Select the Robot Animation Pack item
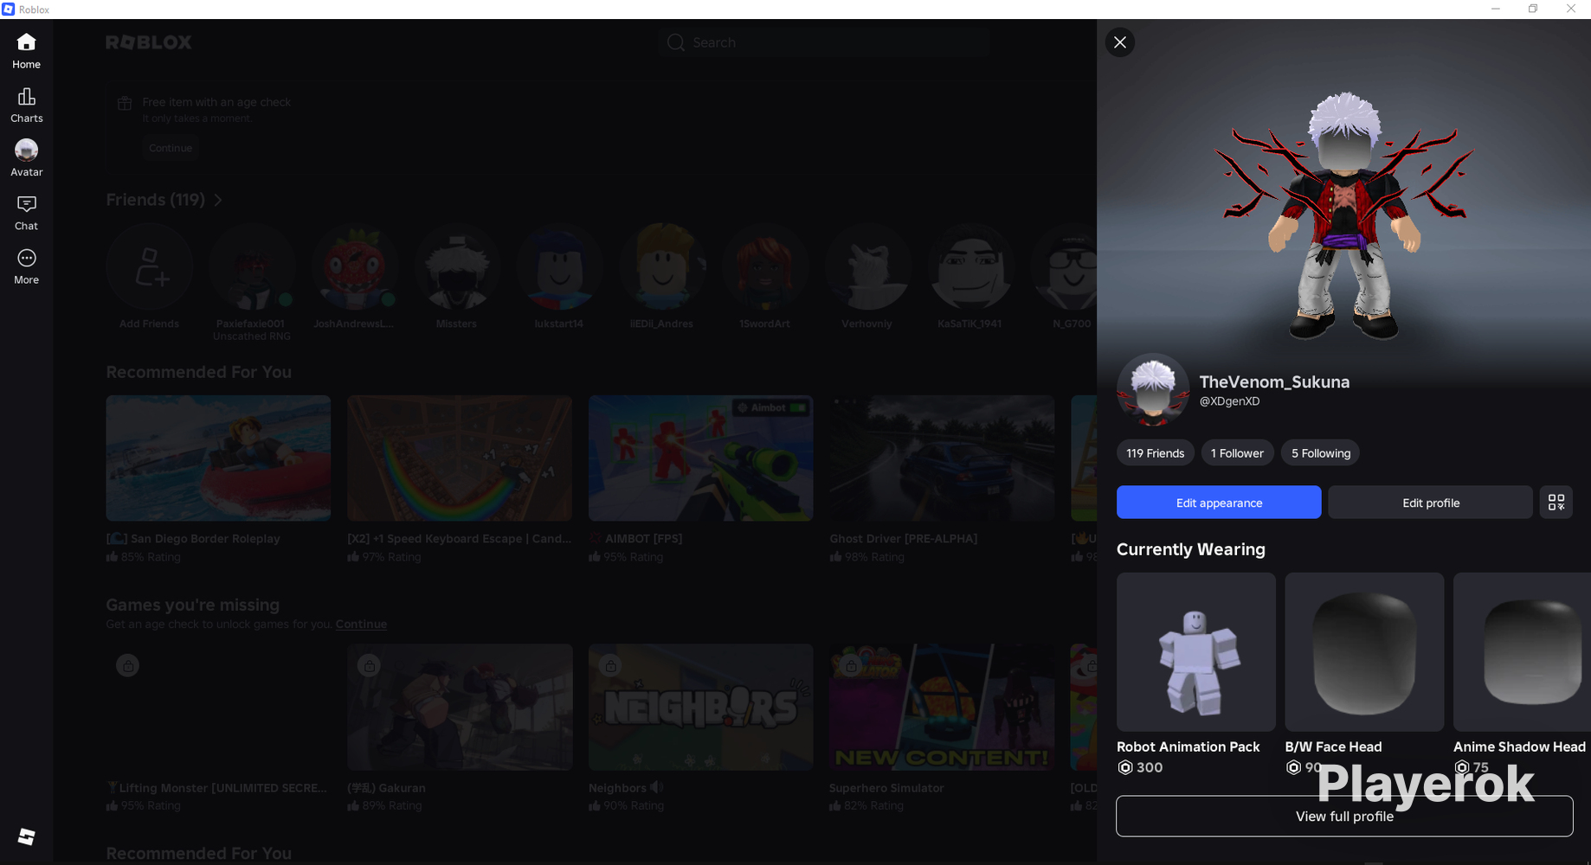The height and width of the screenshot is (865, 1591). [1196, 652]
